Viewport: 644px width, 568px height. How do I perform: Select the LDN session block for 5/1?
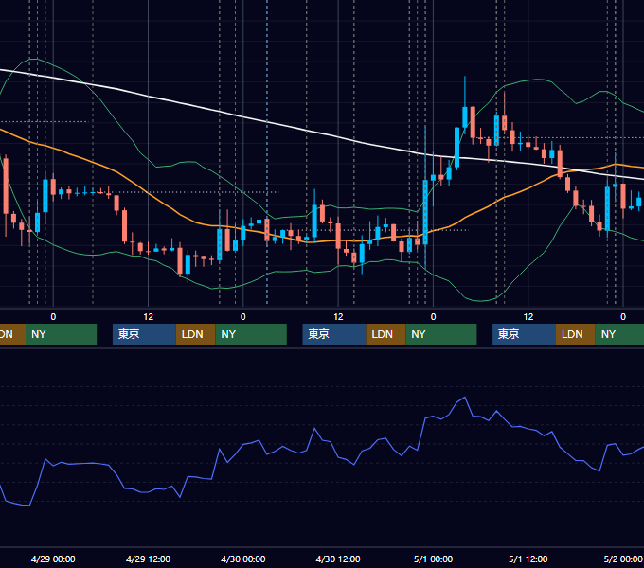click(x=576, y=334)
